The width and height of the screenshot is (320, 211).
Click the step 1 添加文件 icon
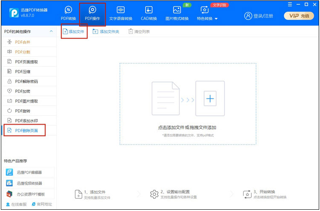(79, 194)
